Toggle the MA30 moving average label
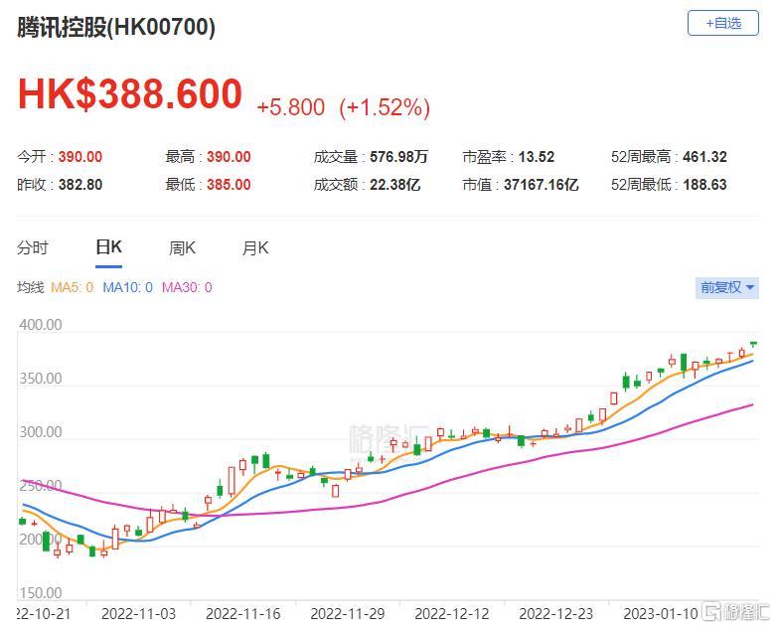This screenshot has width=776, height=628. (x=187, y=287)
